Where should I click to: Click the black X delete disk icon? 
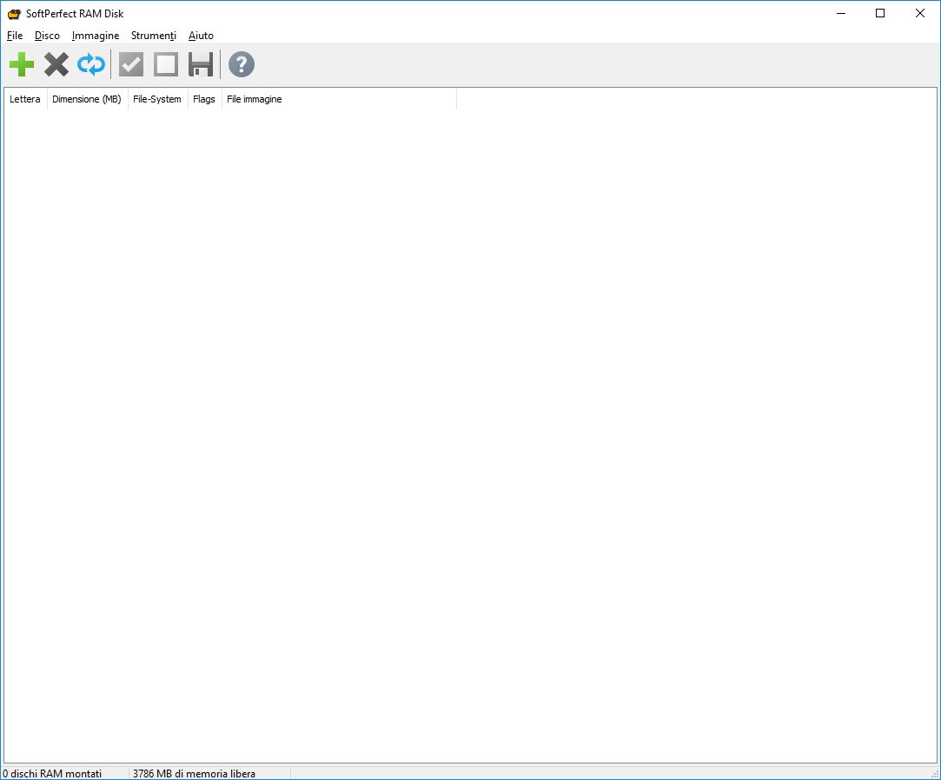tap(56, 64)
